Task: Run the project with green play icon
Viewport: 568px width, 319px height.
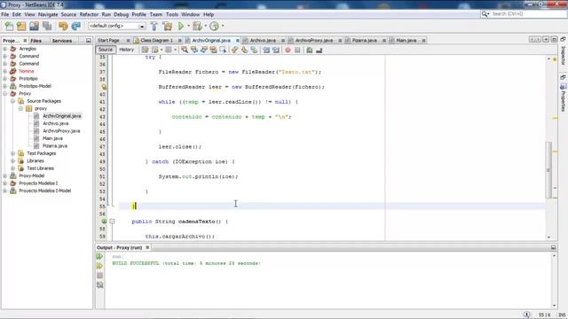Action: point(181,26)
